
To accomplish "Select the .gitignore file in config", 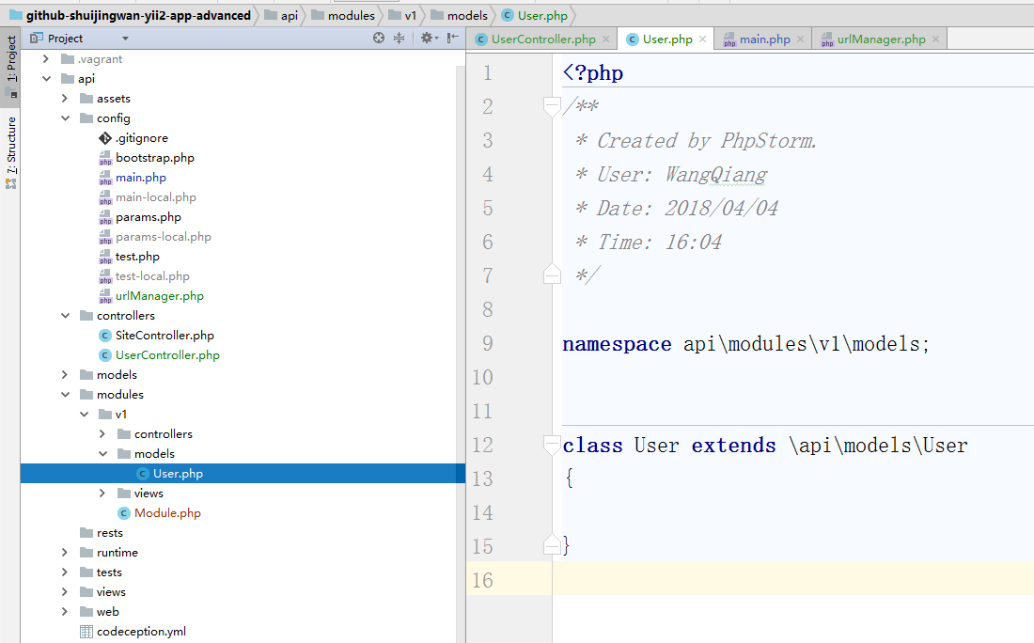I will point(141,138).
